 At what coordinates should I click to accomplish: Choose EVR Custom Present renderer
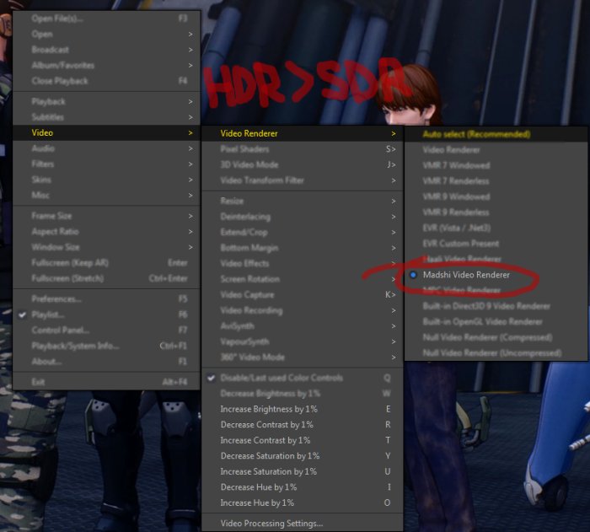tap(496, 243)
